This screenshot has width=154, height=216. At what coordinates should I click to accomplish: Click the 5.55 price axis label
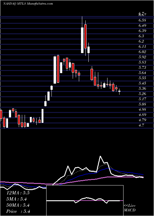(142, 78)
